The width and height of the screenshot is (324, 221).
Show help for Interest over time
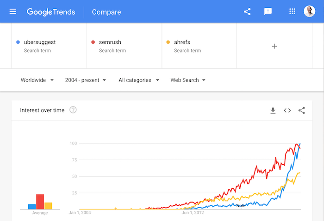click(x=73, y=110)
